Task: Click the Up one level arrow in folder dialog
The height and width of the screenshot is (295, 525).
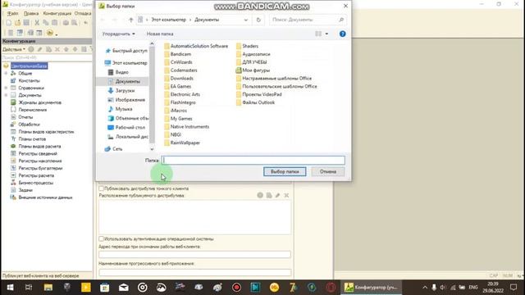Action: 131,20
